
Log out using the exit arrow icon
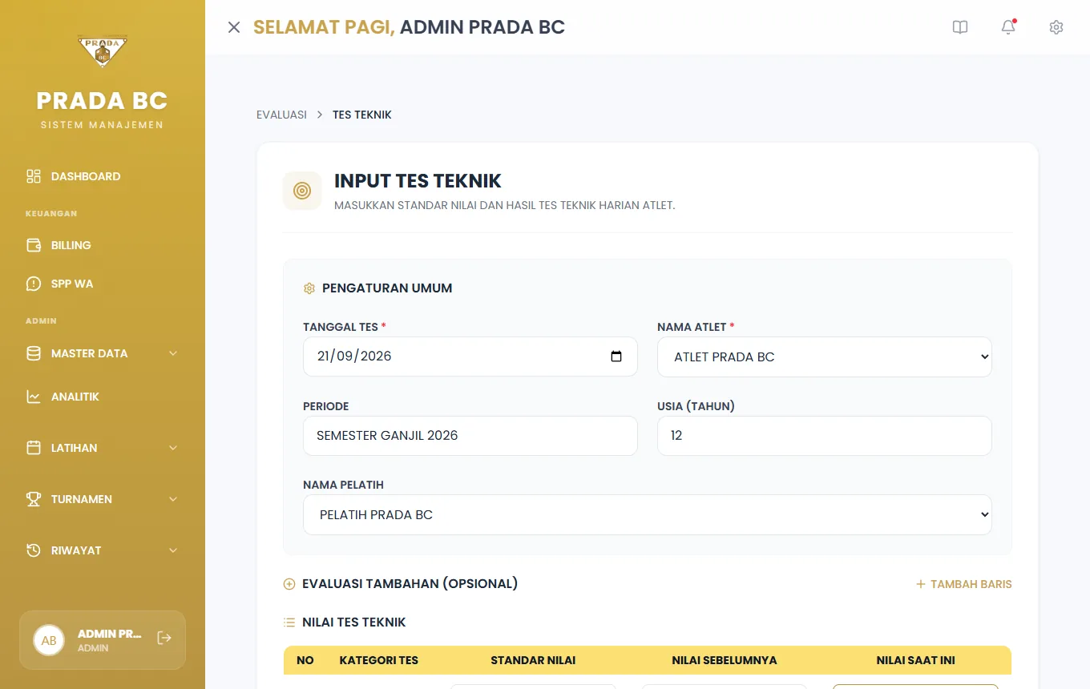pyautogui.click(x=164, y=638)
